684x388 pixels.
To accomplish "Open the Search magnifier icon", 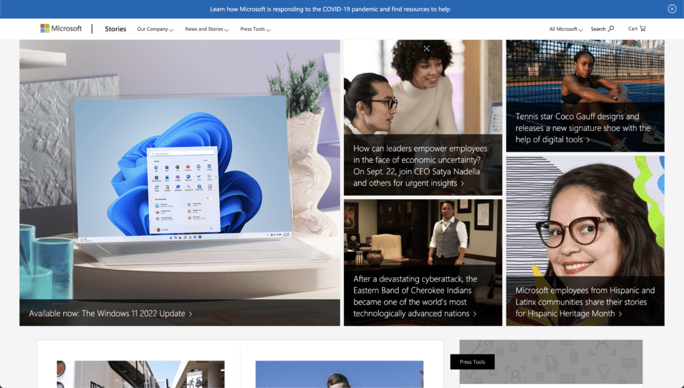I will pyautogui.click(x=611, y=29).
